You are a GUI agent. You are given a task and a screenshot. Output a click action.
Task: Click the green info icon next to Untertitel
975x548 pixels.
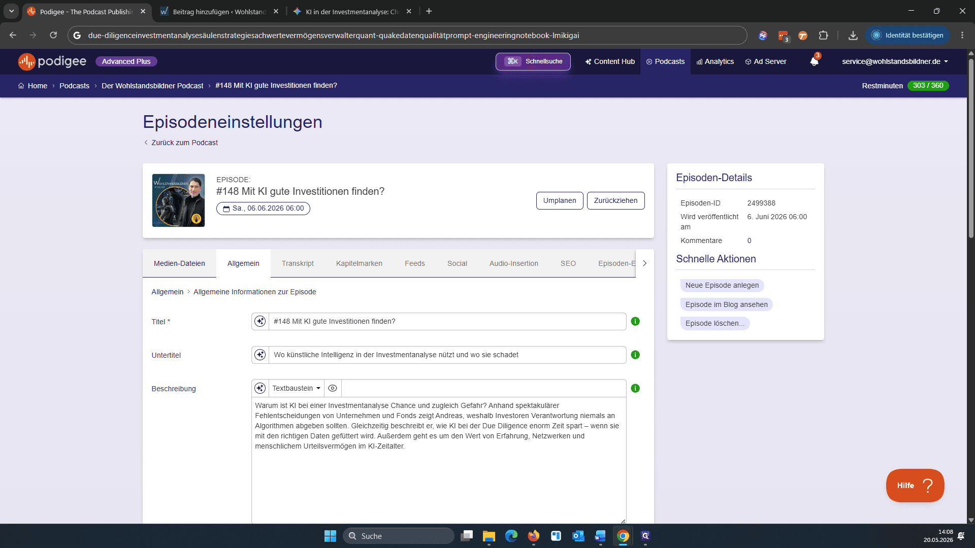635,355
